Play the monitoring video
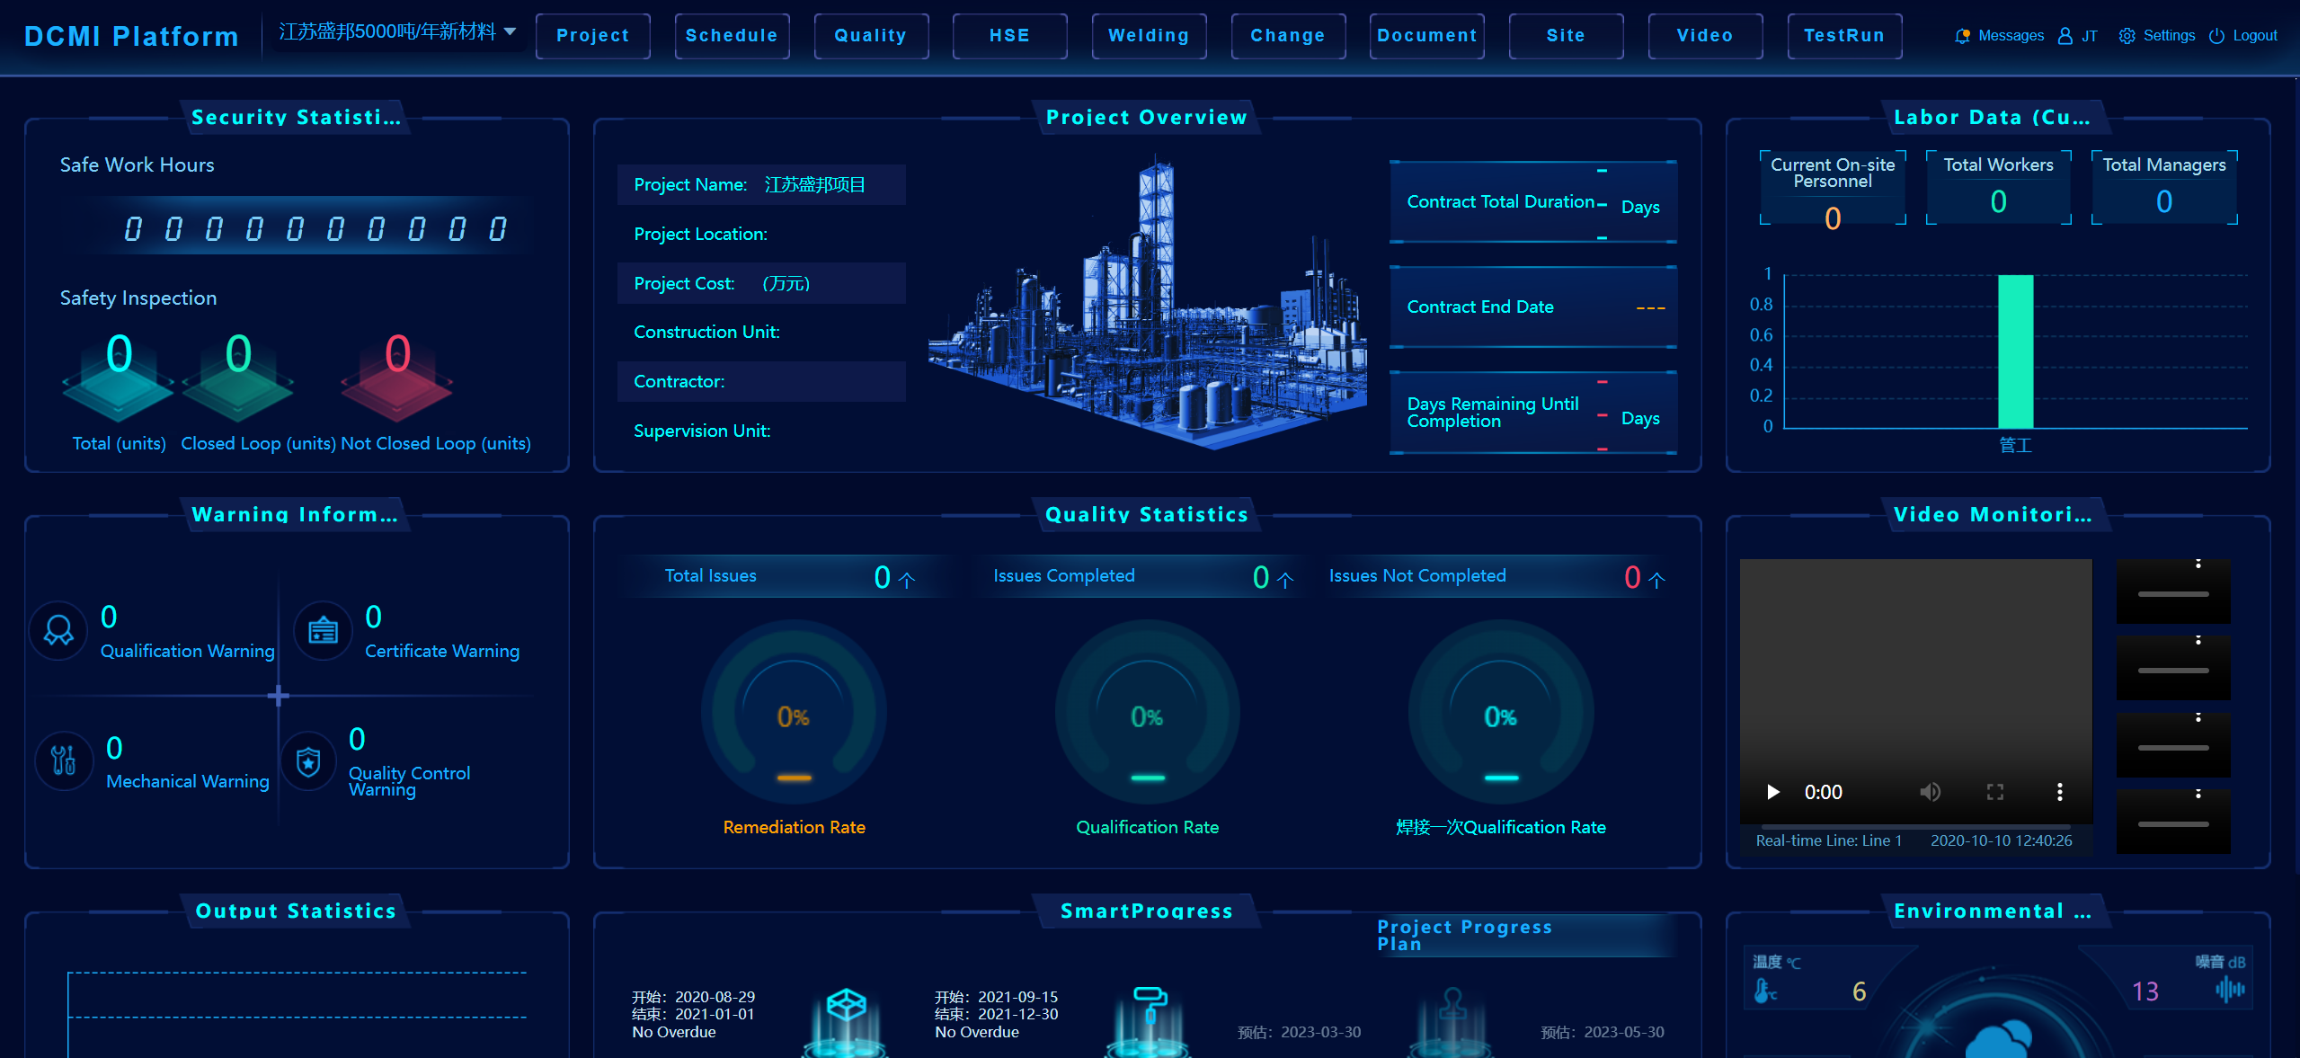 (x=1772, y=792)
